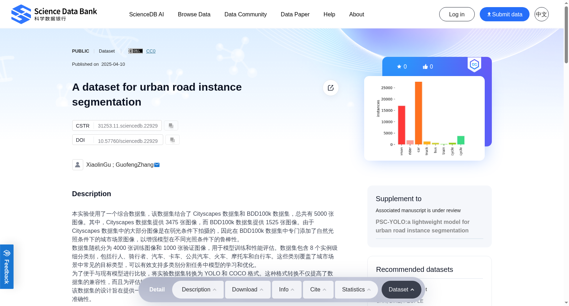Expand the Description section menu
569x306 pixels.
pyautogui.click(x=198, y=290)
